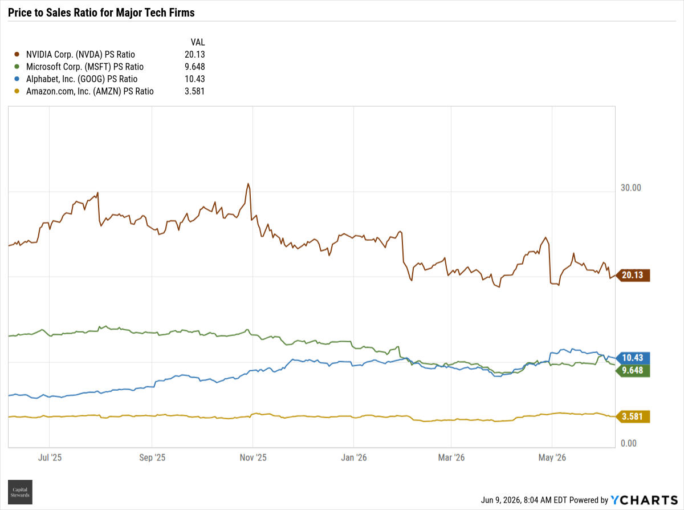Select the Microsoft Corp. (MSFT) PS Ratio legend label
This screenshot has width=684, height=510.
click(x=84, y=67)
